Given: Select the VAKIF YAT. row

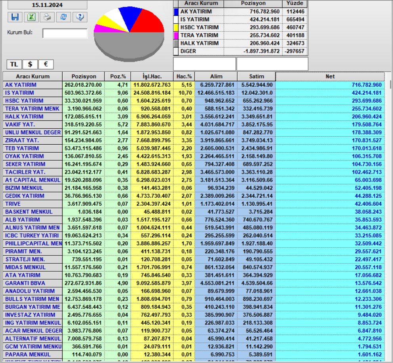Looking at the screenshot, I should (193, 124).
